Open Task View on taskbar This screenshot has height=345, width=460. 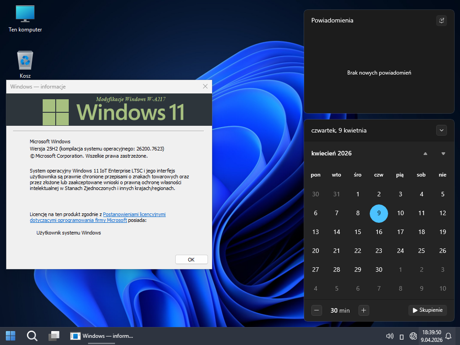click(54, 336)
